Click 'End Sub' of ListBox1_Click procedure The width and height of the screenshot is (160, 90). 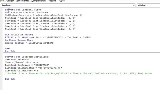coord(10,51)
